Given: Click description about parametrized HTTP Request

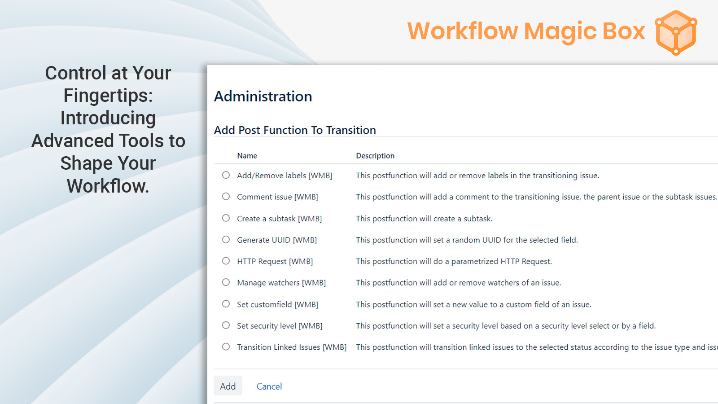Looking at the screenshot, I should 454,261.
